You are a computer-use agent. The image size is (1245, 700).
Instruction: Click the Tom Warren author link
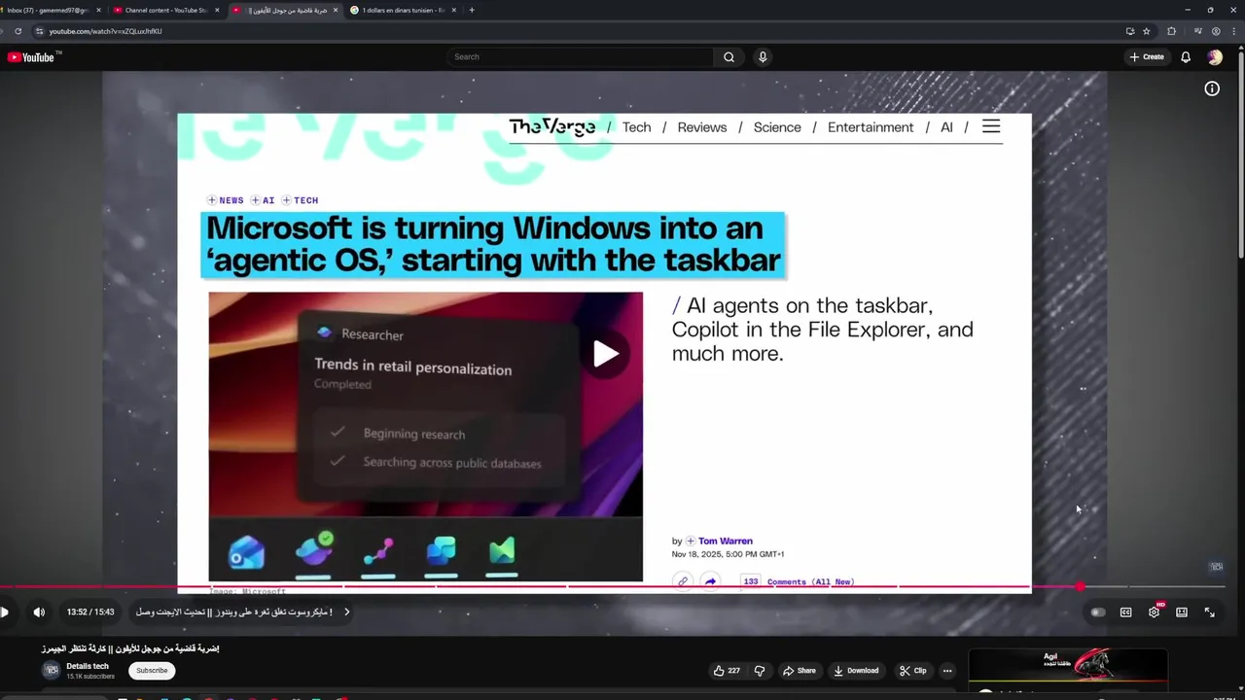725,542
